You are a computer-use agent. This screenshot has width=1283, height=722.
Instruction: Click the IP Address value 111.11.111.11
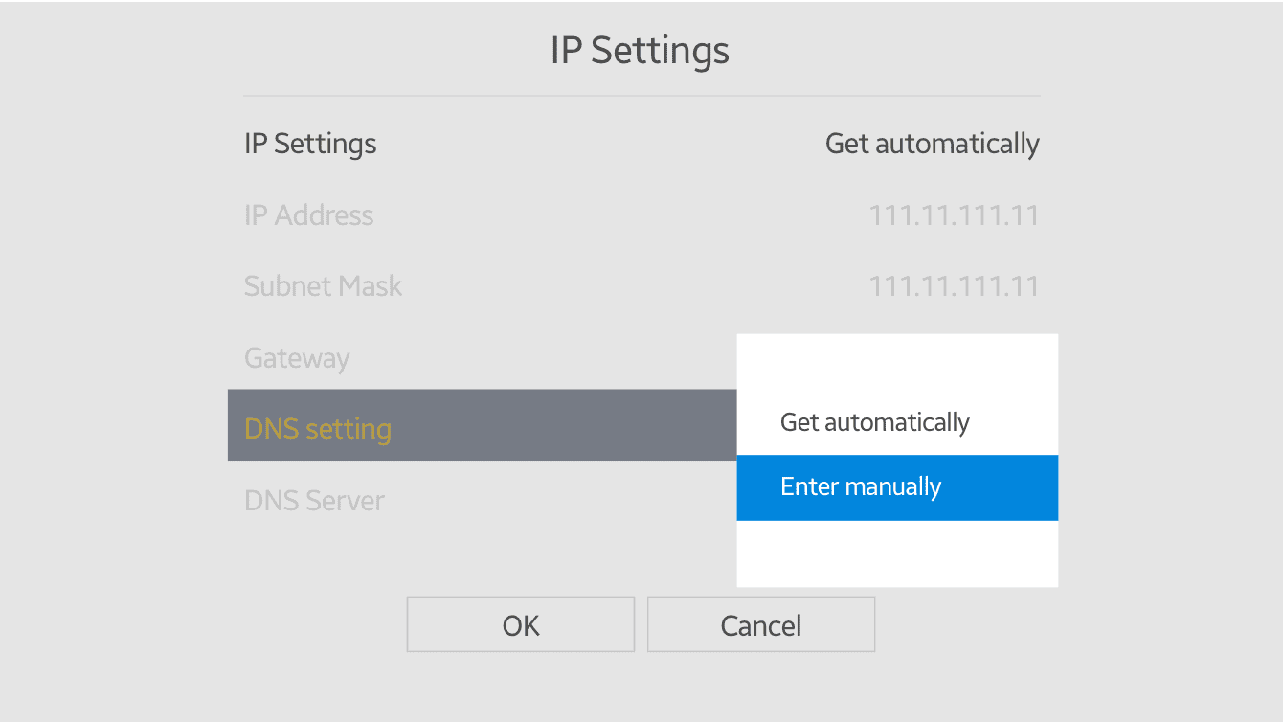(x=954, y=215)
